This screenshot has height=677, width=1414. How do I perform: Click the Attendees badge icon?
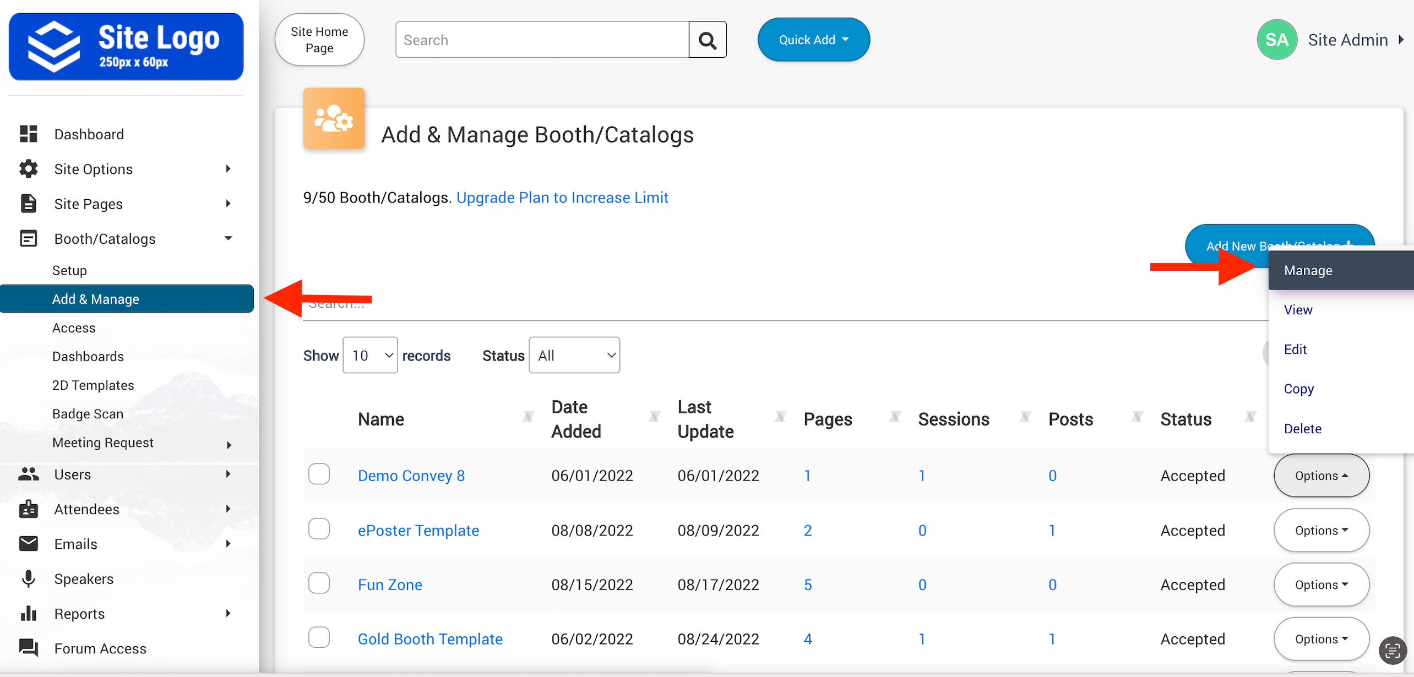(x=29, y=509)
